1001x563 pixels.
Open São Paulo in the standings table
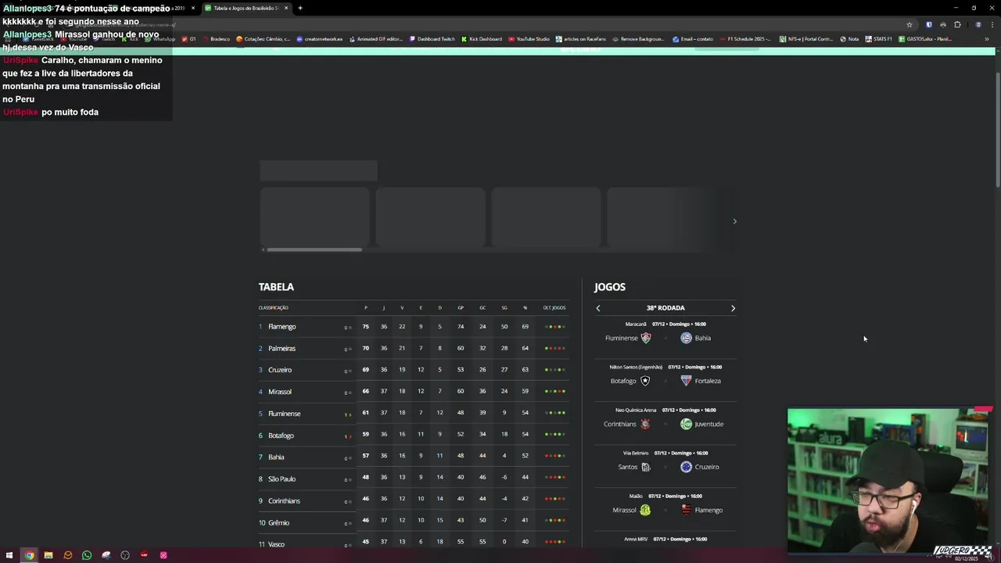click(x=282, y=479)
